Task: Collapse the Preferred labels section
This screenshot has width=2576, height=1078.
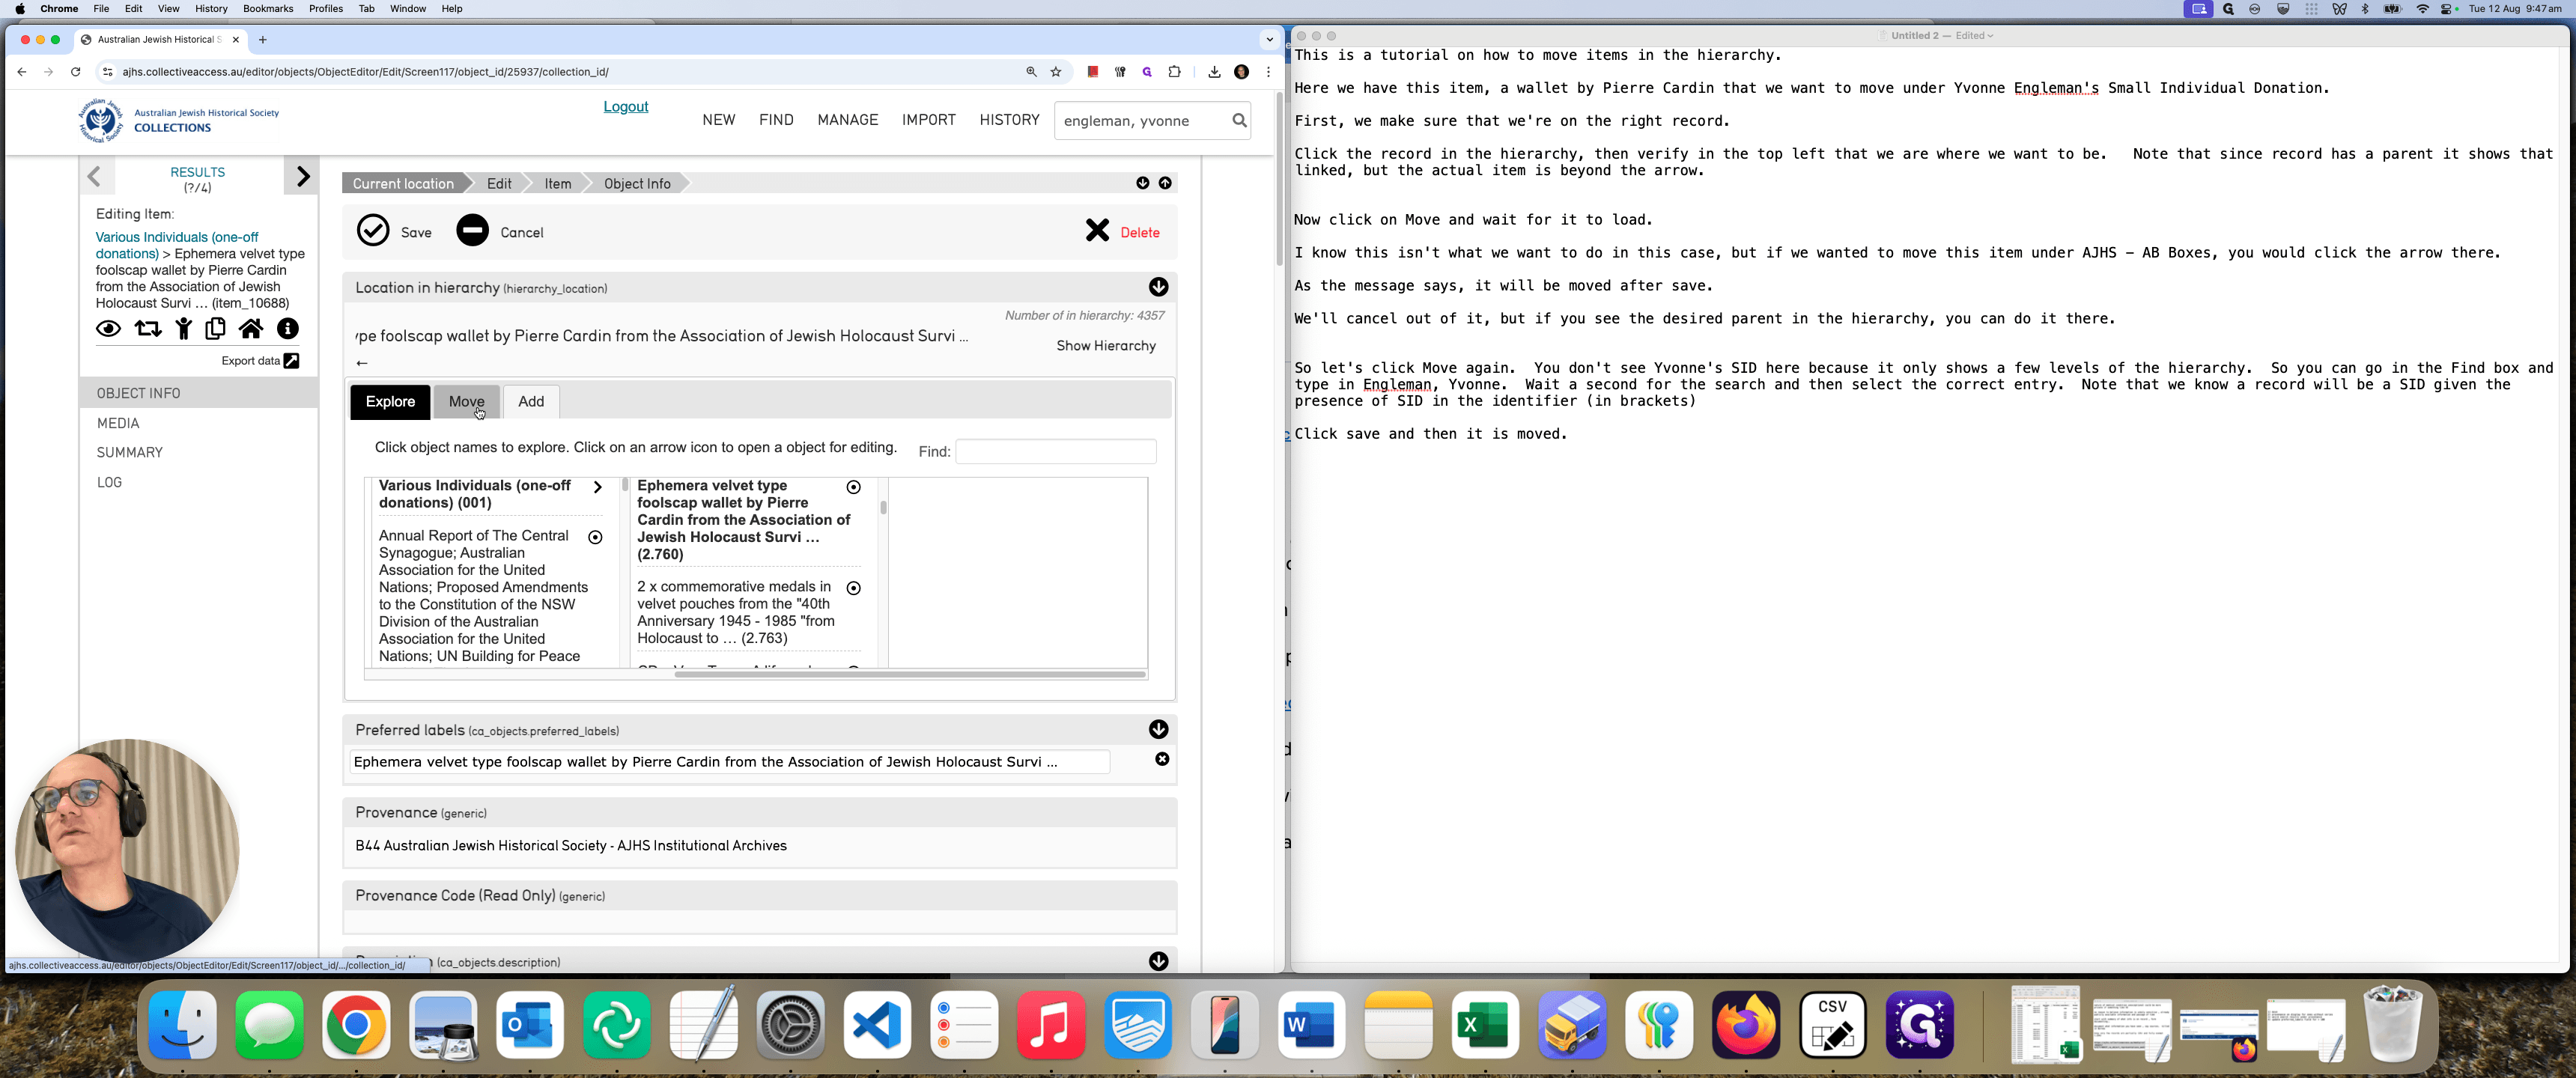Action: click(x=1158, y=729)
